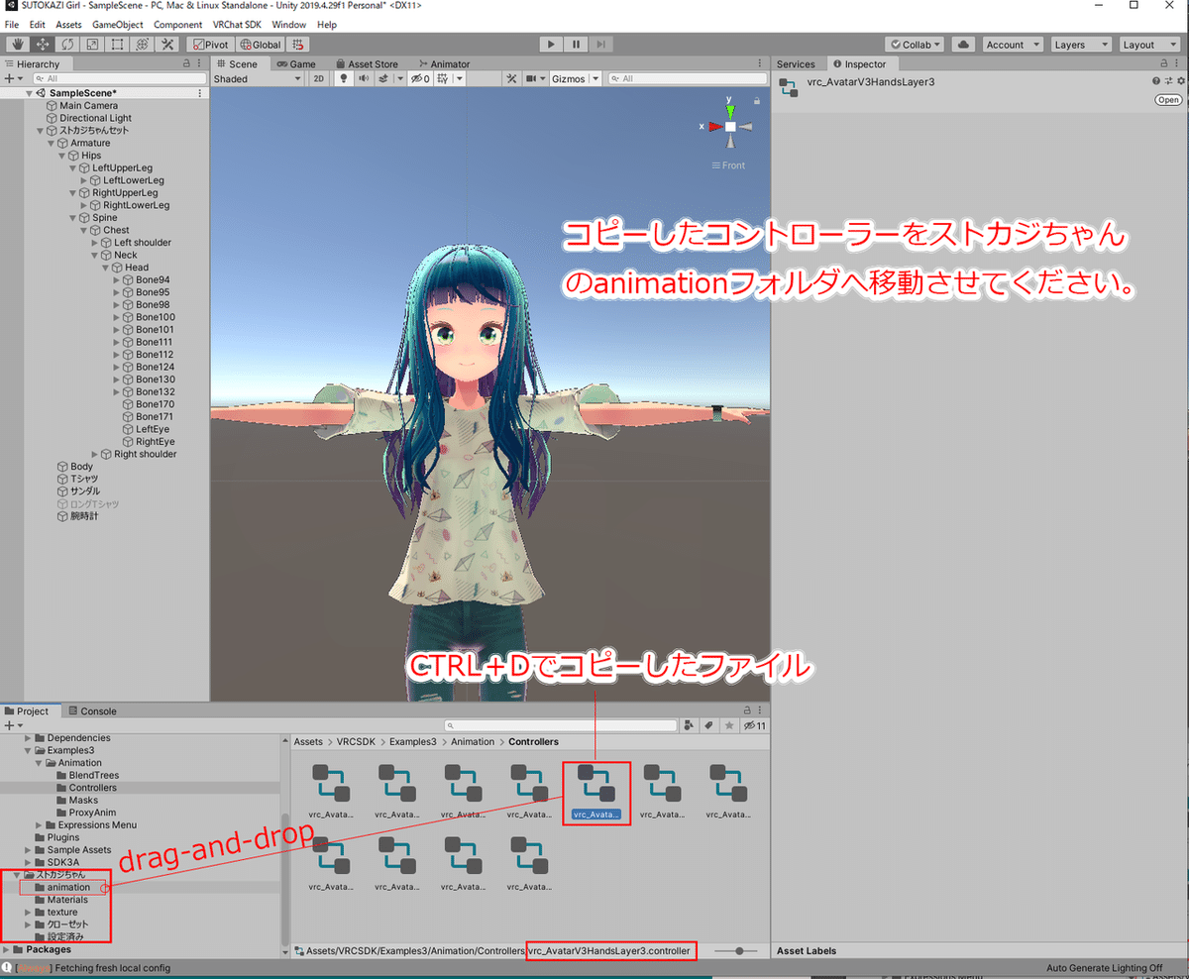
Task: Expand the Packages folder
Action: [7, 949]
